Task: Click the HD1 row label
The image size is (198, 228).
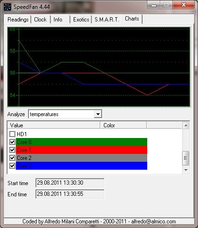Action: 22,134
